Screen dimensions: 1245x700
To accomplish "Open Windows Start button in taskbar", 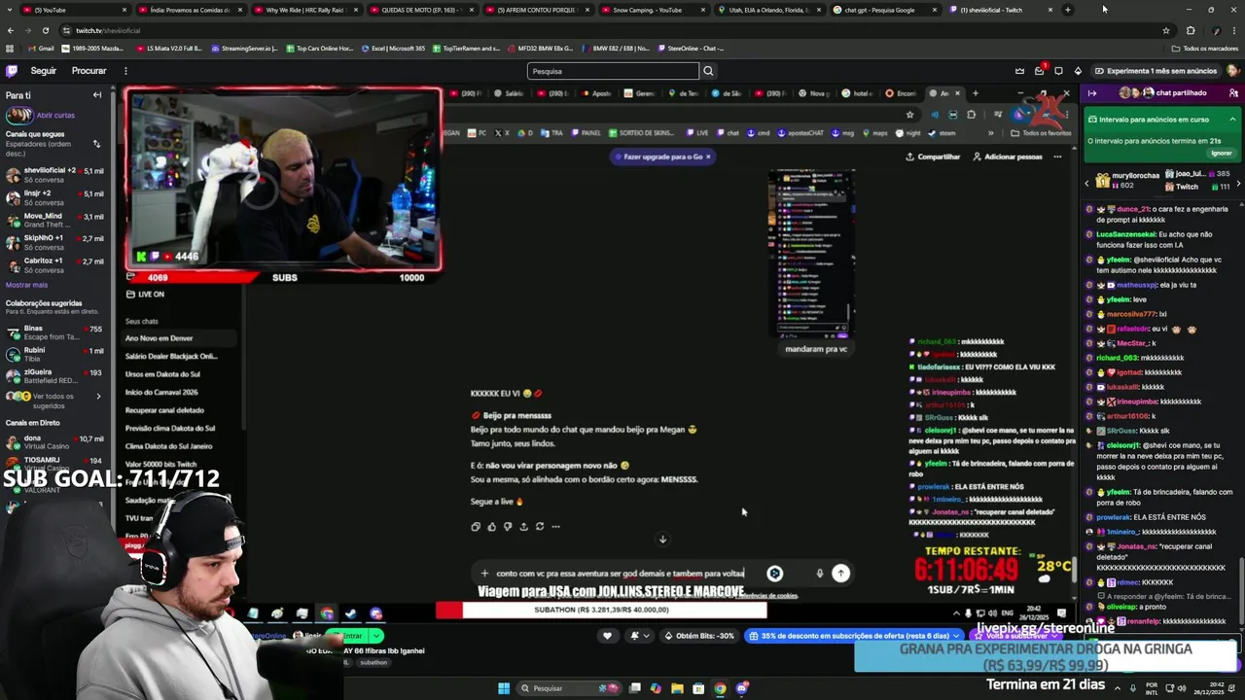I will click(504, 688).
